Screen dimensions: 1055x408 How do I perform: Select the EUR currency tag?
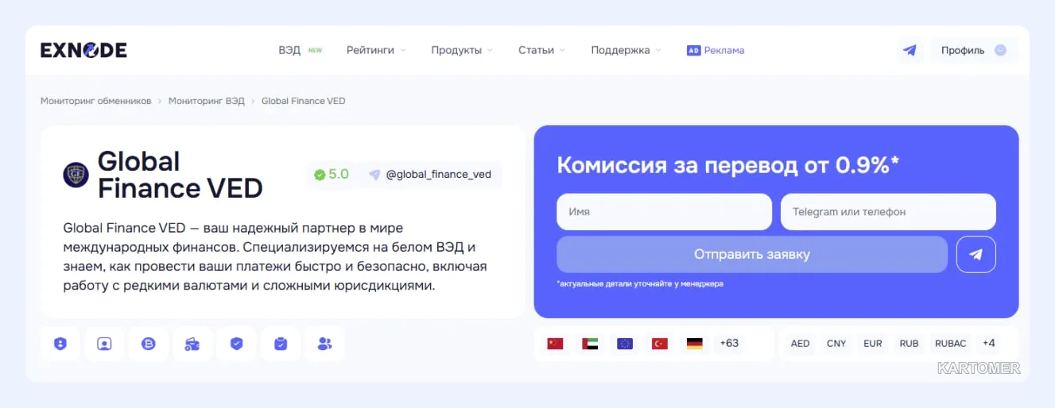[873, 344]
